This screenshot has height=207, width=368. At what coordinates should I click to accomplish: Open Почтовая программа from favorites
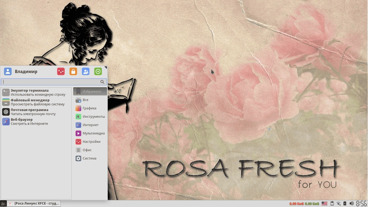click(36, 112)
